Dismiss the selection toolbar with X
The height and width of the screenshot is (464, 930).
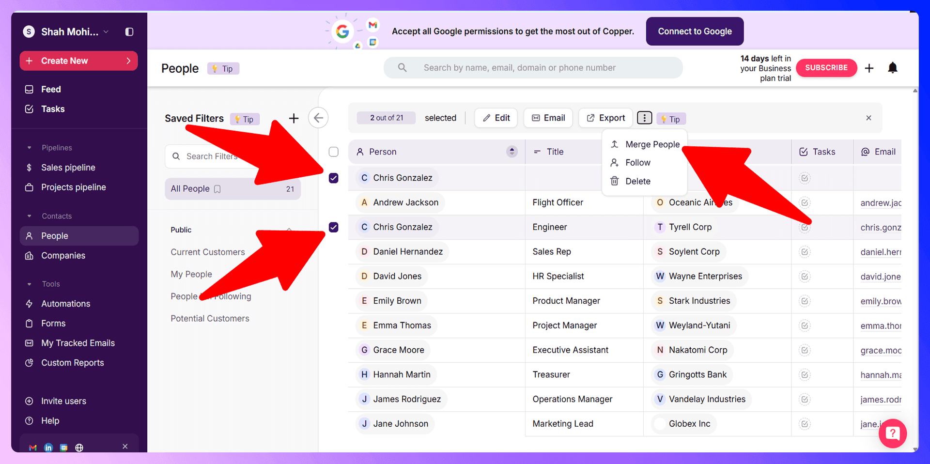868,118
